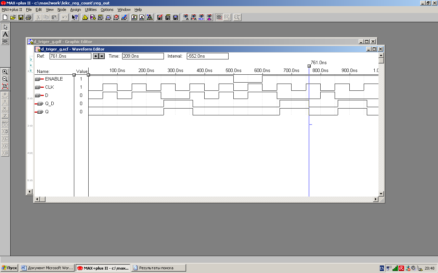The height and width of the screenshot is (273, 438).
Task: Click the Fit in Window magnifier toolbar icon
Action: click(x=237, y=17)
